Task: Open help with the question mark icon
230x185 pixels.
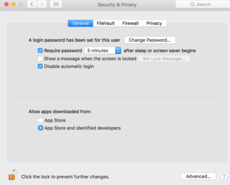Action: [224, 176]
